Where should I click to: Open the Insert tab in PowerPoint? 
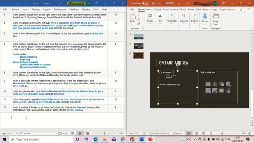[x=149, y=10]
